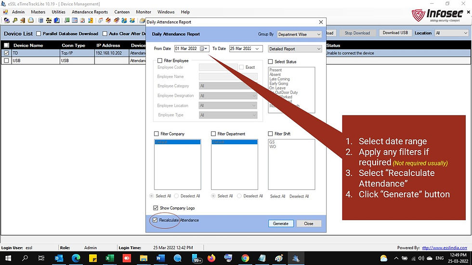This screenshot has width=472, height=265.
Task: Toggle the Recalculate Attendance checkbox
Action: coord(155,220)
